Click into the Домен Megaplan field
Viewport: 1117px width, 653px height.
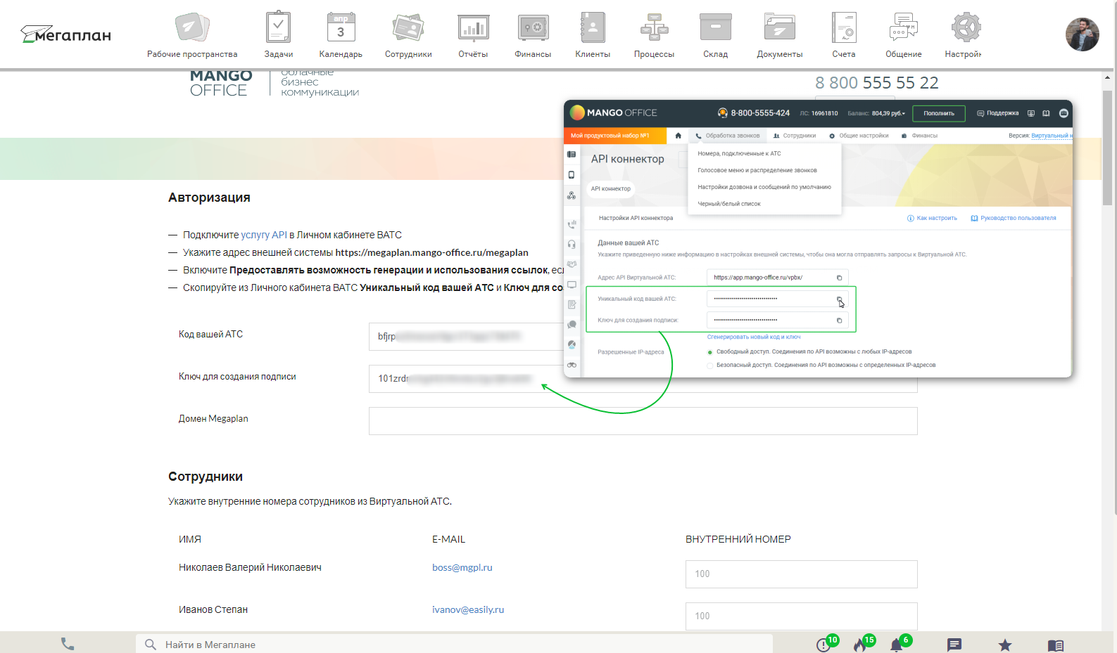click(643, 421)
